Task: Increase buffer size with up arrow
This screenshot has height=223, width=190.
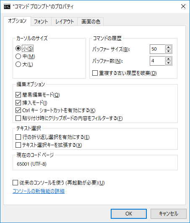Action: (x=169, y=47)
